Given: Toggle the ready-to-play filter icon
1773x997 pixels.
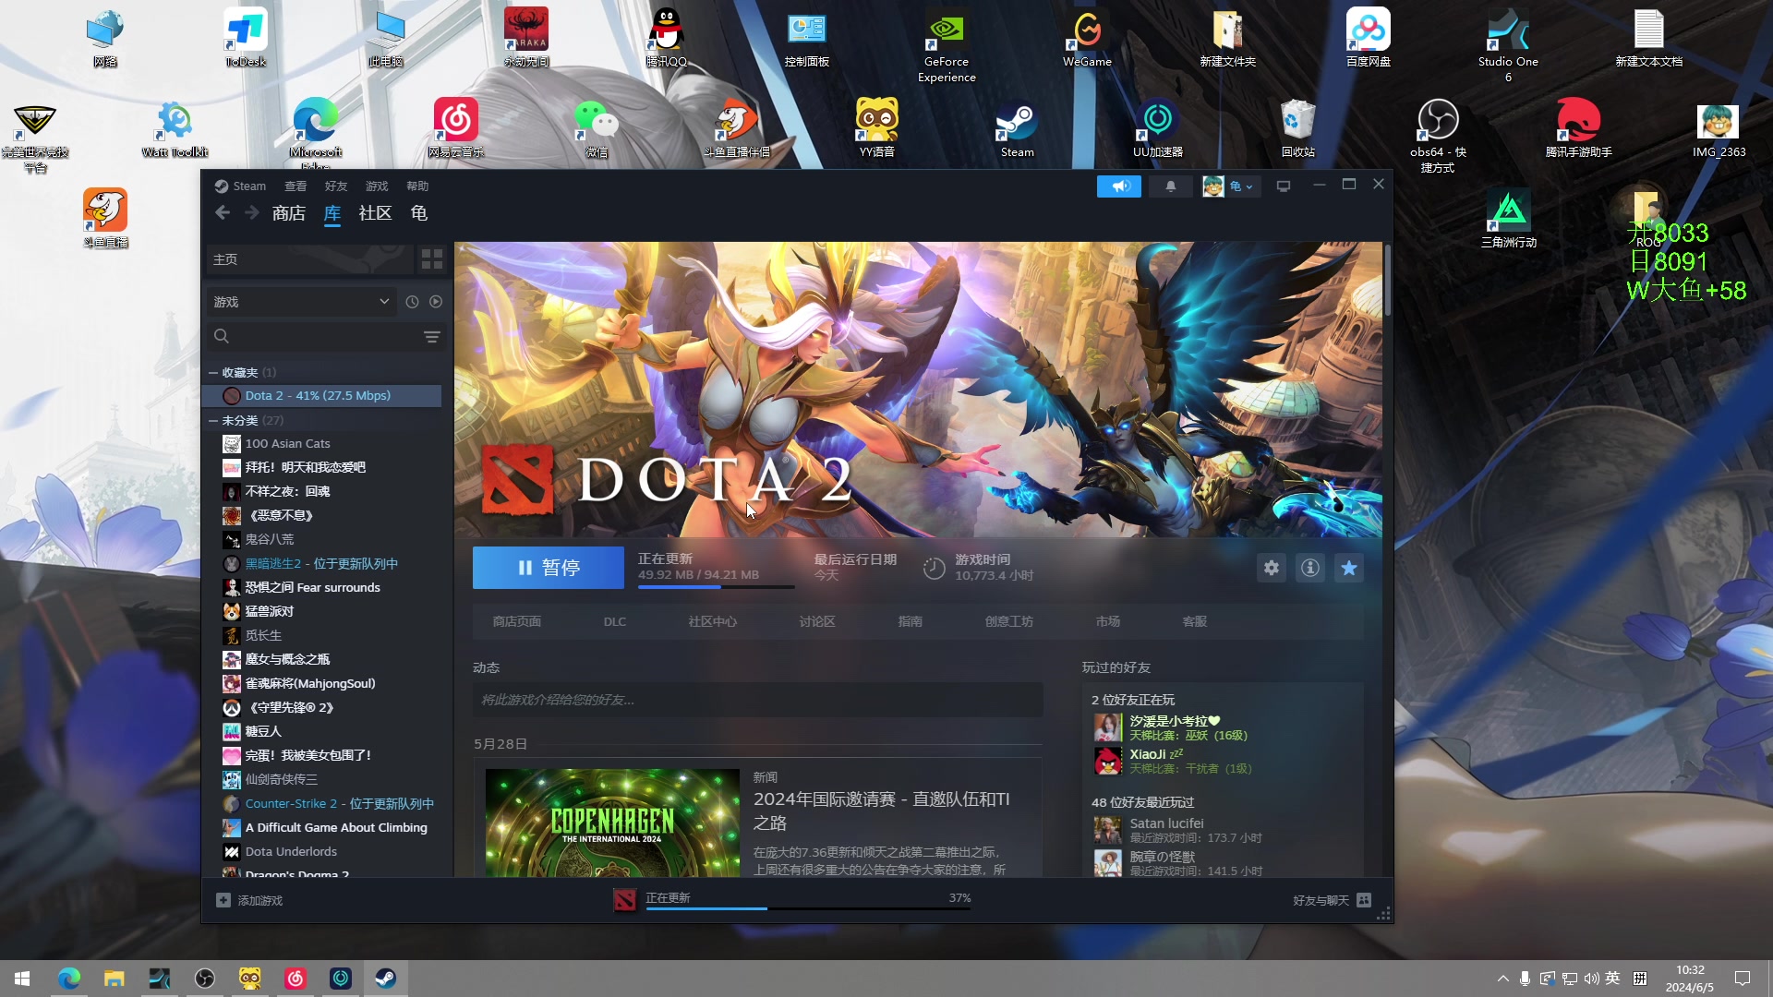Looking at the screenshot, I should [436, 302].
